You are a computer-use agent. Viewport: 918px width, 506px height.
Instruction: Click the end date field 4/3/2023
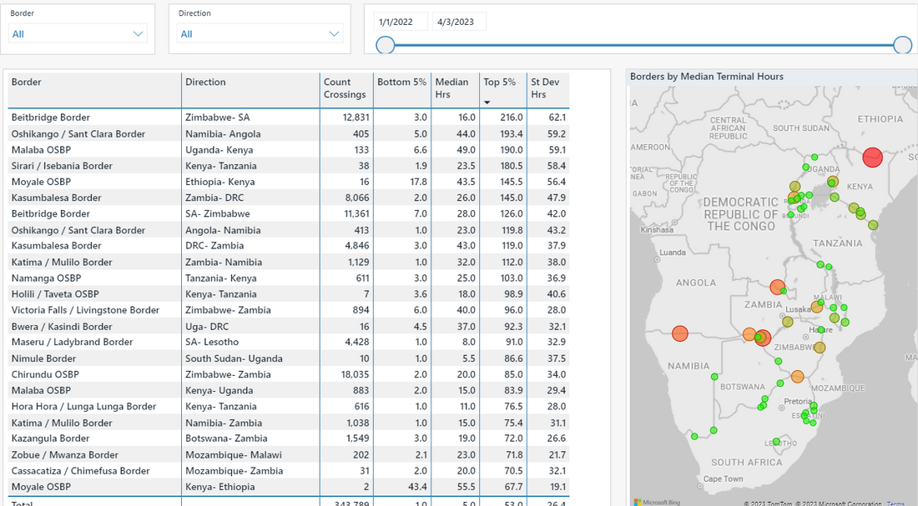point(458,21)
